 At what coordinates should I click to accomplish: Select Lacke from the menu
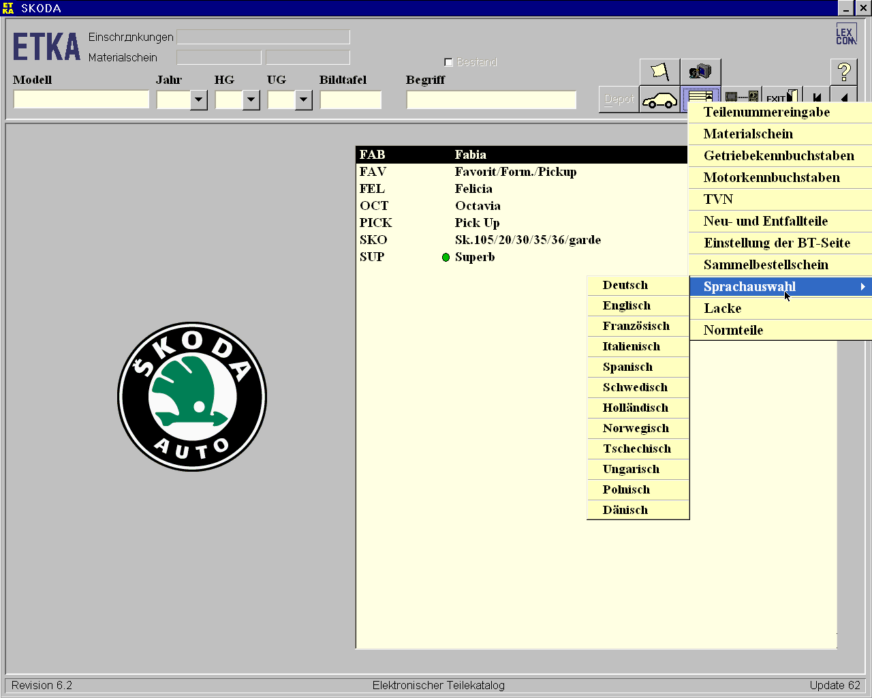tap(781, 308)
